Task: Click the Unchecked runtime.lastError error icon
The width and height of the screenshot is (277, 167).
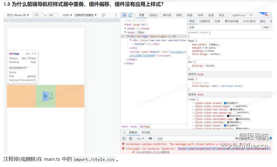Action: pos(123,144)
